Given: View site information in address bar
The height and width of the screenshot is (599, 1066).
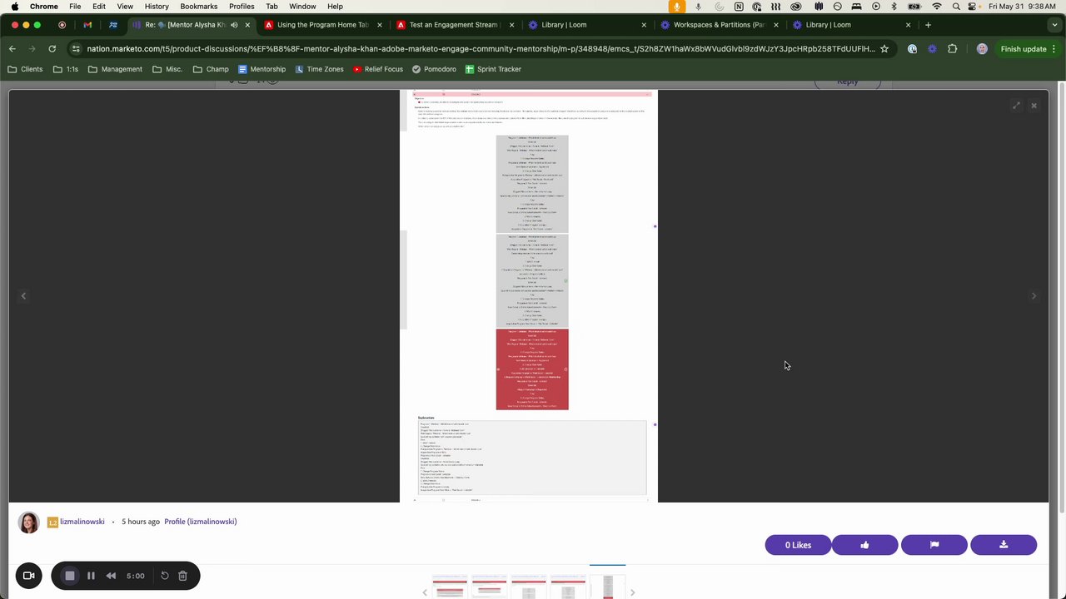Looking at the screenshot, I should (x=77, y=49).
